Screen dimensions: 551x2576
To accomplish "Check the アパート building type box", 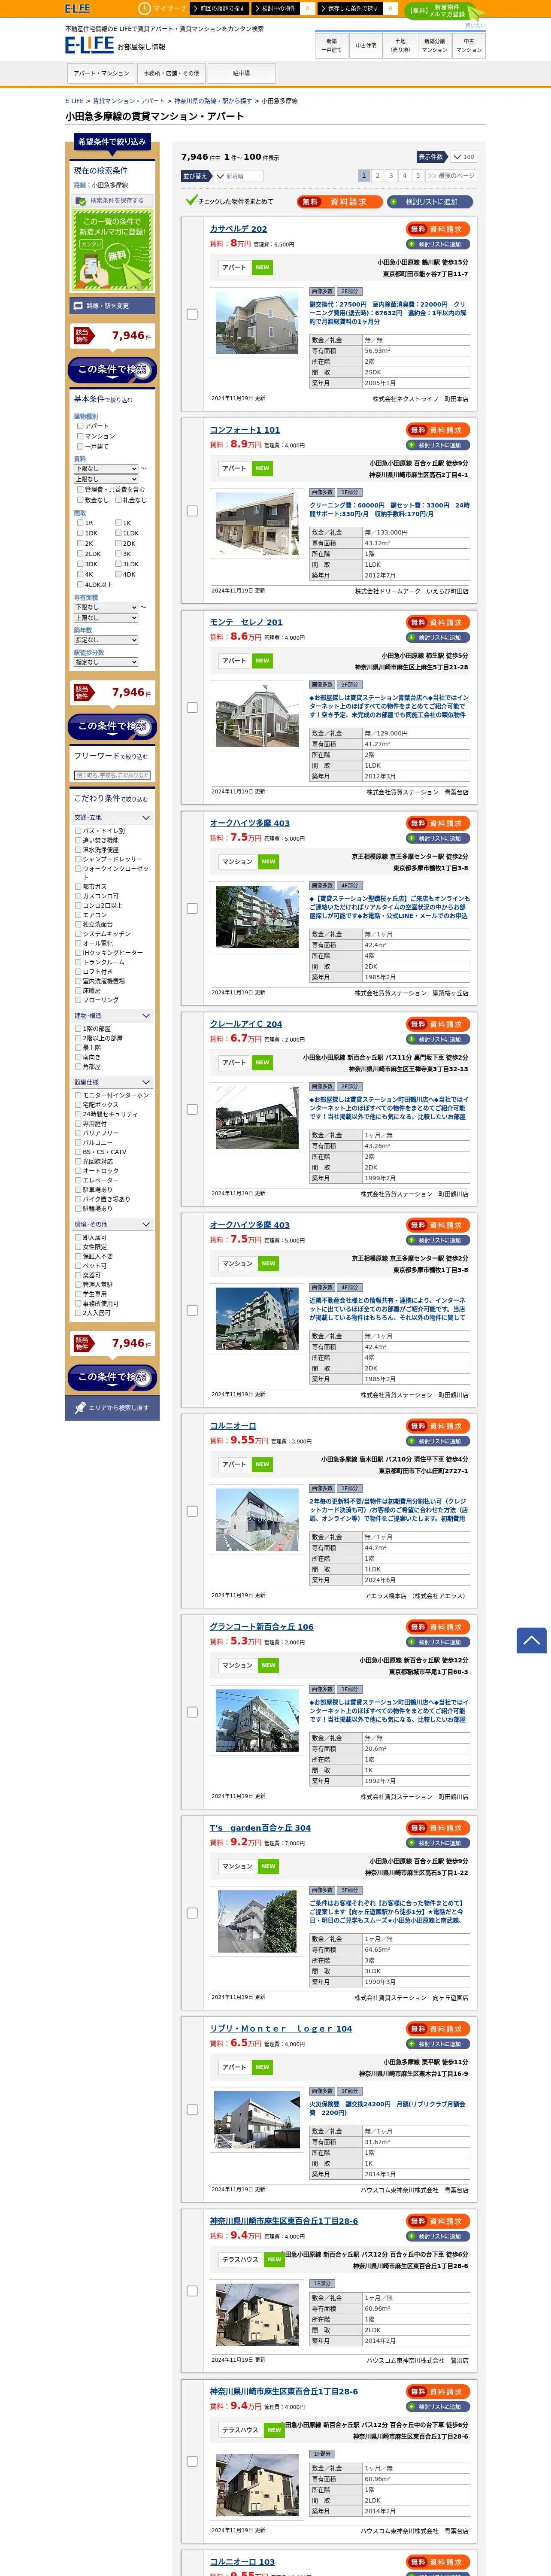I will (x=80, y=426).
